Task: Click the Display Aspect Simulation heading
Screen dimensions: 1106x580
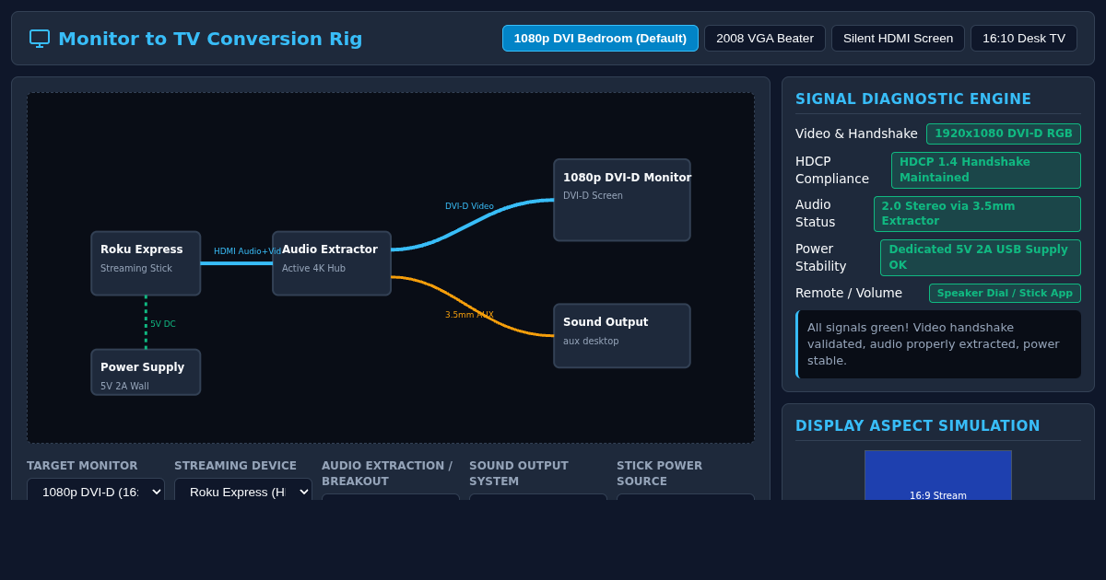Action: point(918,426)
